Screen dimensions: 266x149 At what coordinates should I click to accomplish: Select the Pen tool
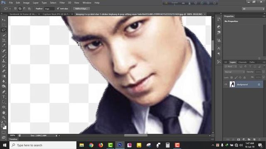(4, 92)
